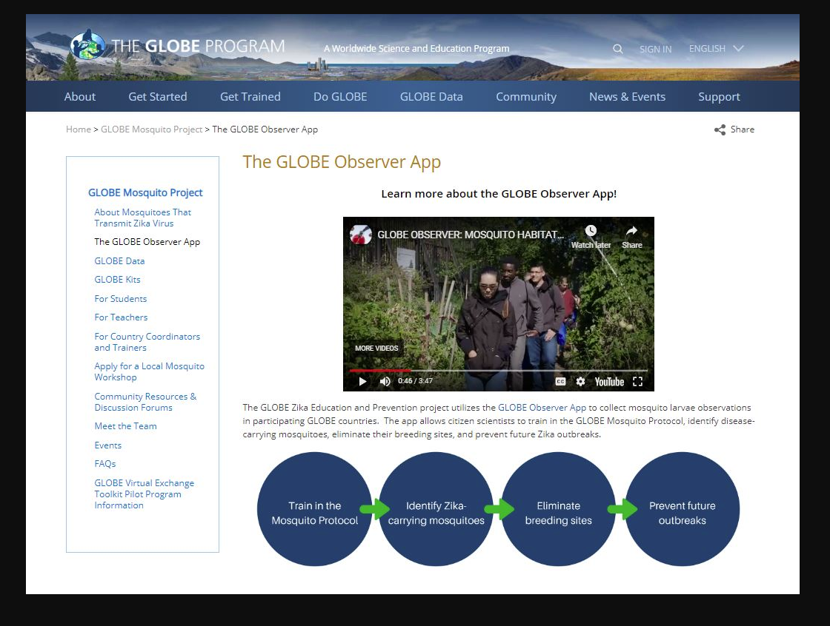The width and height of the screenshot is (830, 626).
Task: Open About Mosquitoes That Transmit Zika Virus
Action: click(142, 218)
